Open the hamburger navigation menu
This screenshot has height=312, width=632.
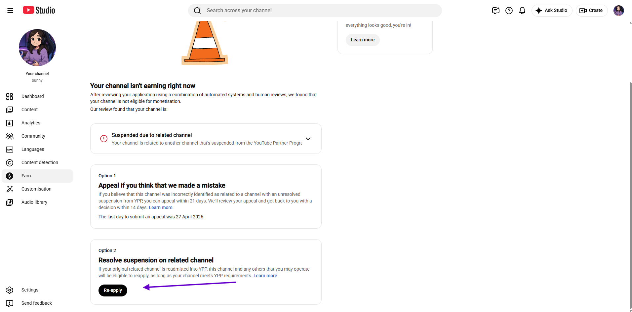click(x=10, y=11)
